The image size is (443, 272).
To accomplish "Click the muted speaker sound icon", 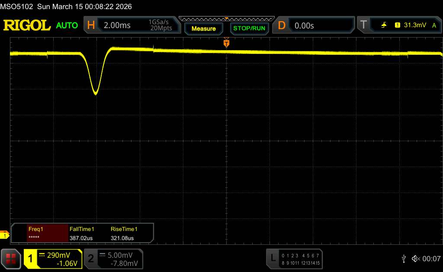I will click(x=416, y=259).
